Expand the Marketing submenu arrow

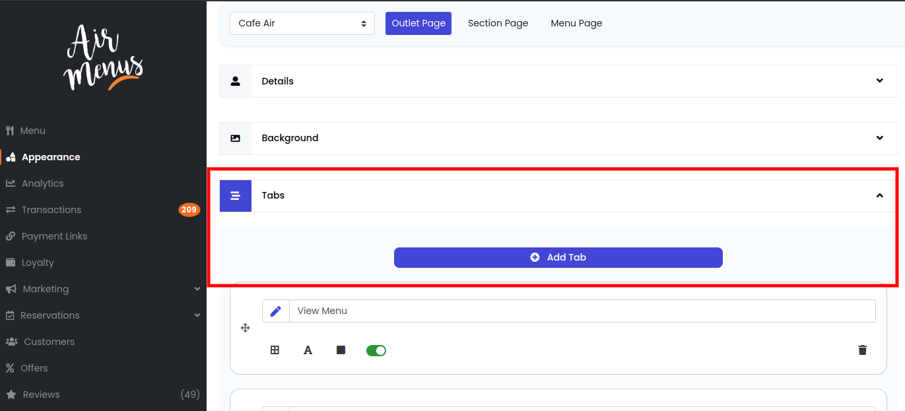click(x=197, y=289)
